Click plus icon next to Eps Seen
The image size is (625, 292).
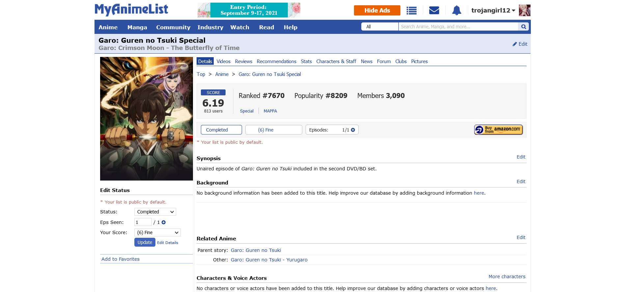pos(164,222)
